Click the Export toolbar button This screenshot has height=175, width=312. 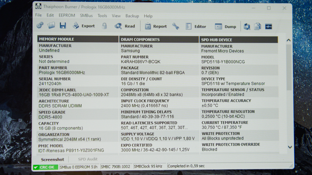[x=84, y=26]
